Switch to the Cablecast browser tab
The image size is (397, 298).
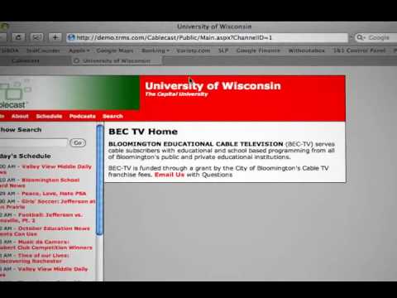(26, 60)
